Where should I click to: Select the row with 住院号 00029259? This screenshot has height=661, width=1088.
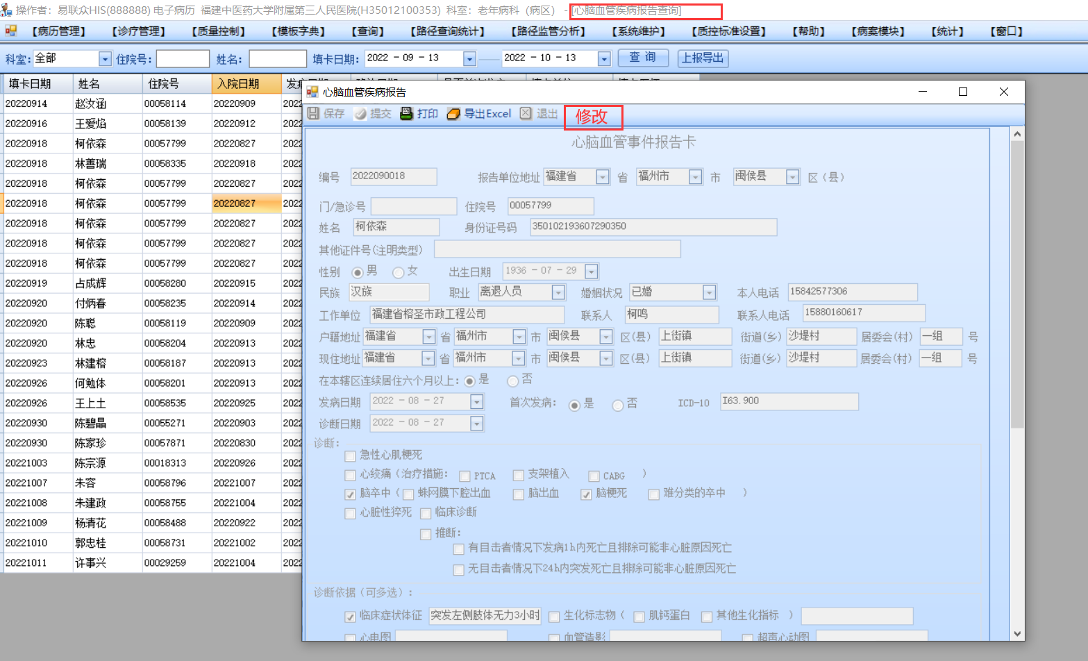pos(151,563)
